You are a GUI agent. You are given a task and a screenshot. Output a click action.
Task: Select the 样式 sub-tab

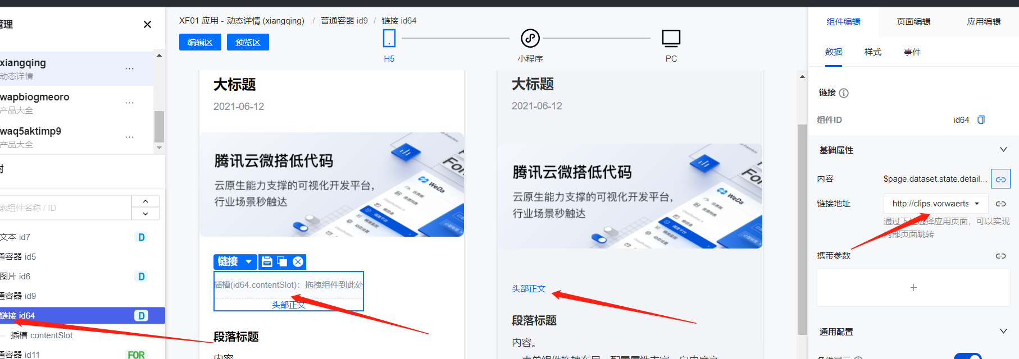click(873, 52)
